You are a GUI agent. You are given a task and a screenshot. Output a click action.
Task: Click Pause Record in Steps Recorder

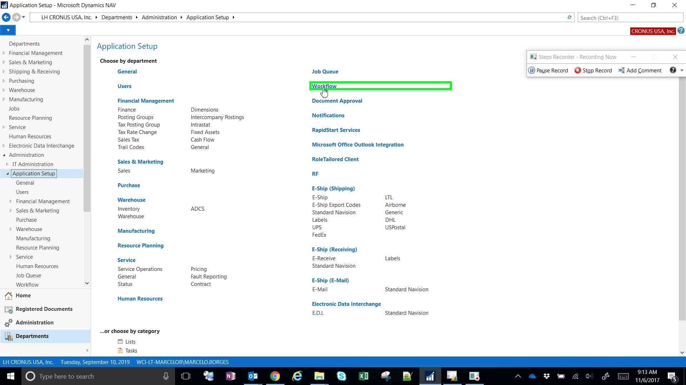click(548, 70)
